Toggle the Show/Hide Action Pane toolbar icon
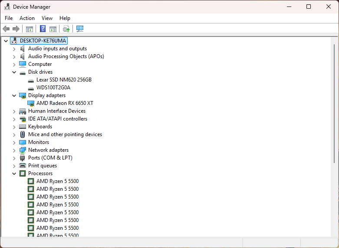The width and height of the screenshot is (339, 248). tap(53, 29)
